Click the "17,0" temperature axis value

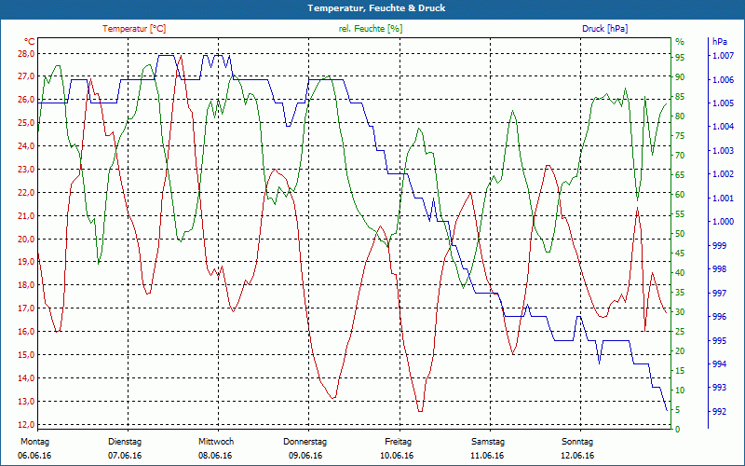26,308
